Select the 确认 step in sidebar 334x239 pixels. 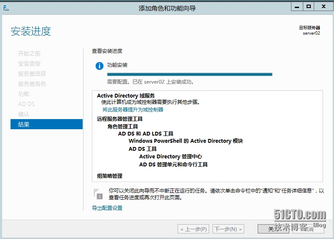24,114
